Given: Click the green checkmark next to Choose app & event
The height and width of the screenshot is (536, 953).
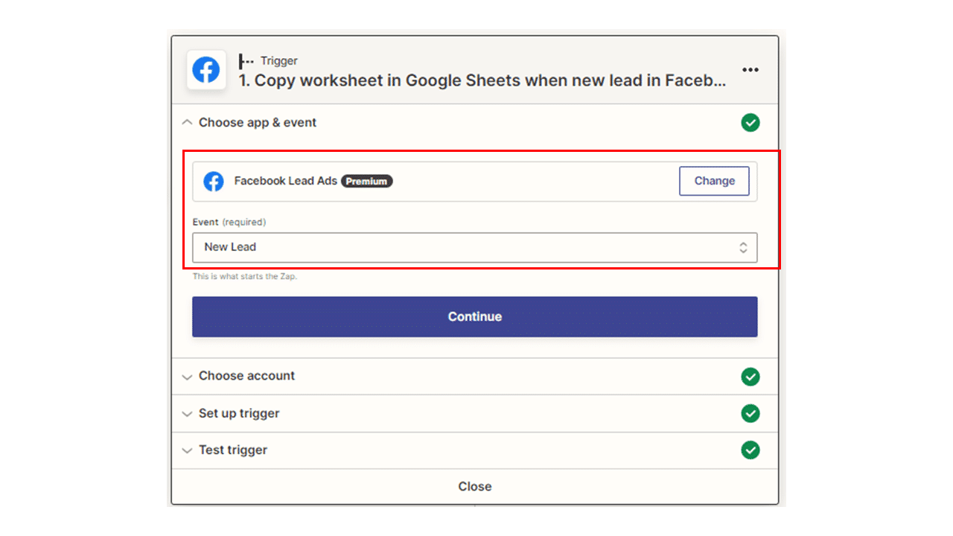Looking at the screenshot, I should click(x=750, y=123).
